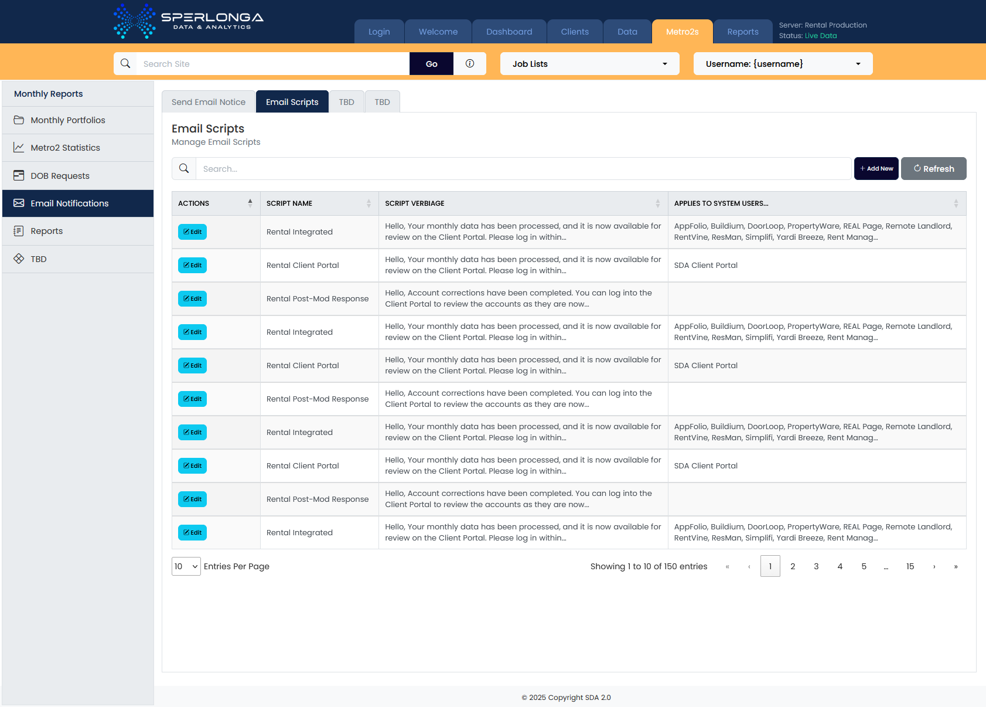
Task: Click the Reports list icon in sidebar
Action: point(19,231)
